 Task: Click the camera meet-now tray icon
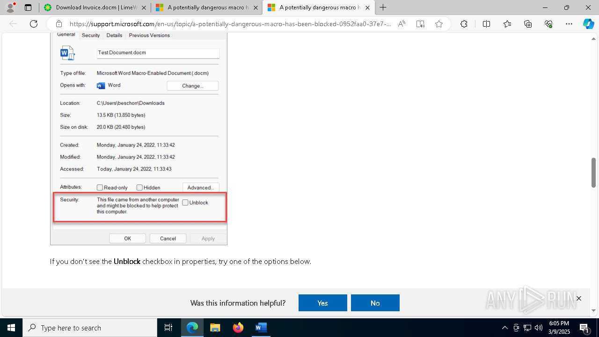pos(516,328)
